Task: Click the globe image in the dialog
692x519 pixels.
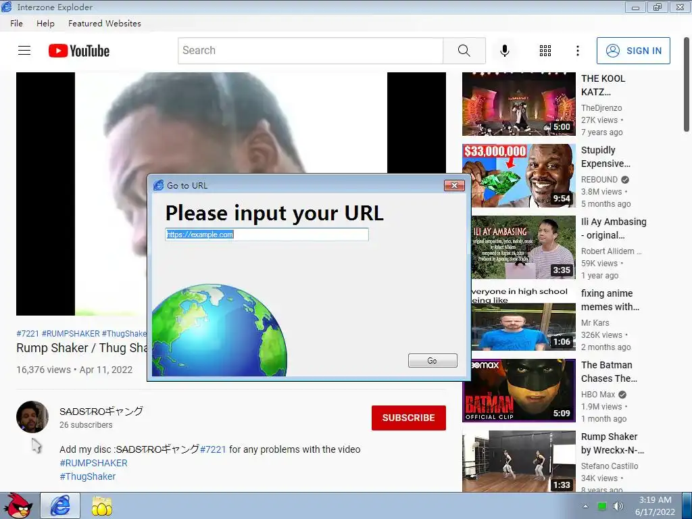Action: (220, 330)
